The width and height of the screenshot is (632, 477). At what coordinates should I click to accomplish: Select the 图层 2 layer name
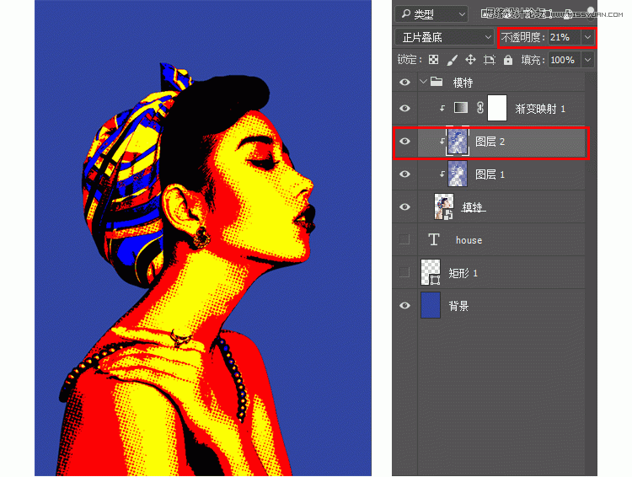click(490, 142)
